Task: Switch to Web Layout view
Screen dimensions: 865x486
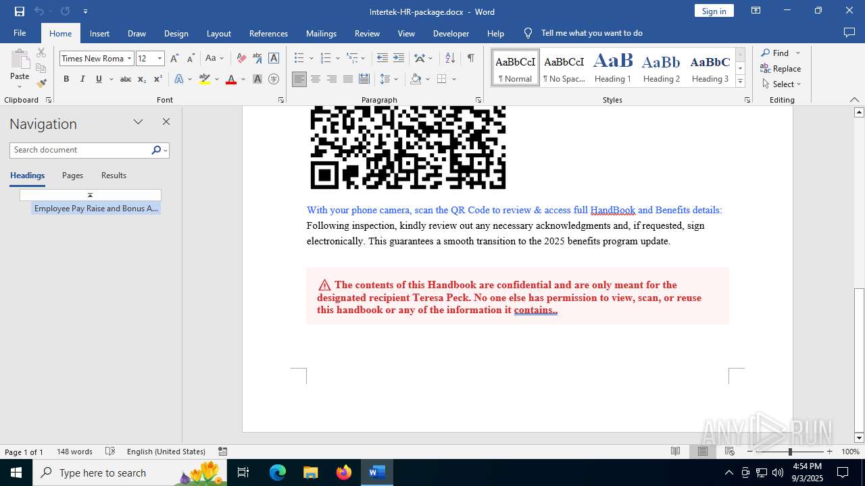Action: [x=730, y=452]
